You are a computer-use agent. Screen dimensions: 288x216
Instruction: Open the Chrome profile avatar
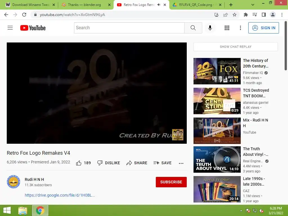pos(273,15)
